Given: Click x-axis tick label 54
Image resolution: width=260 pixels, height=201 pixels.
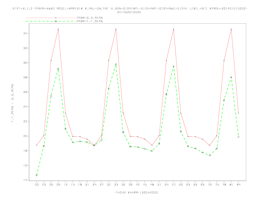Looking at the screenshot, I should point(166,185).
